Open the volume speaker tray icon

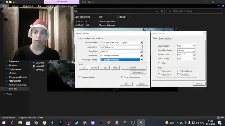coord(197,123)
